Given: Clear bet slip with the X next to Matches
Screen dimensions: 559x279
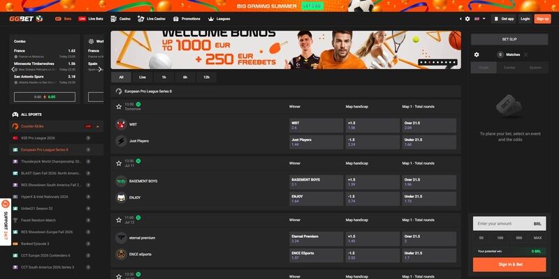Looking at the screenshot, I should 526,55.
